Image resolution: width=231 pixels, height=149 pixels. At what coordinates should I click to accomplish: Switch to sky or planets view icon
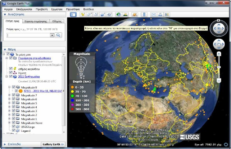[135, 15]
